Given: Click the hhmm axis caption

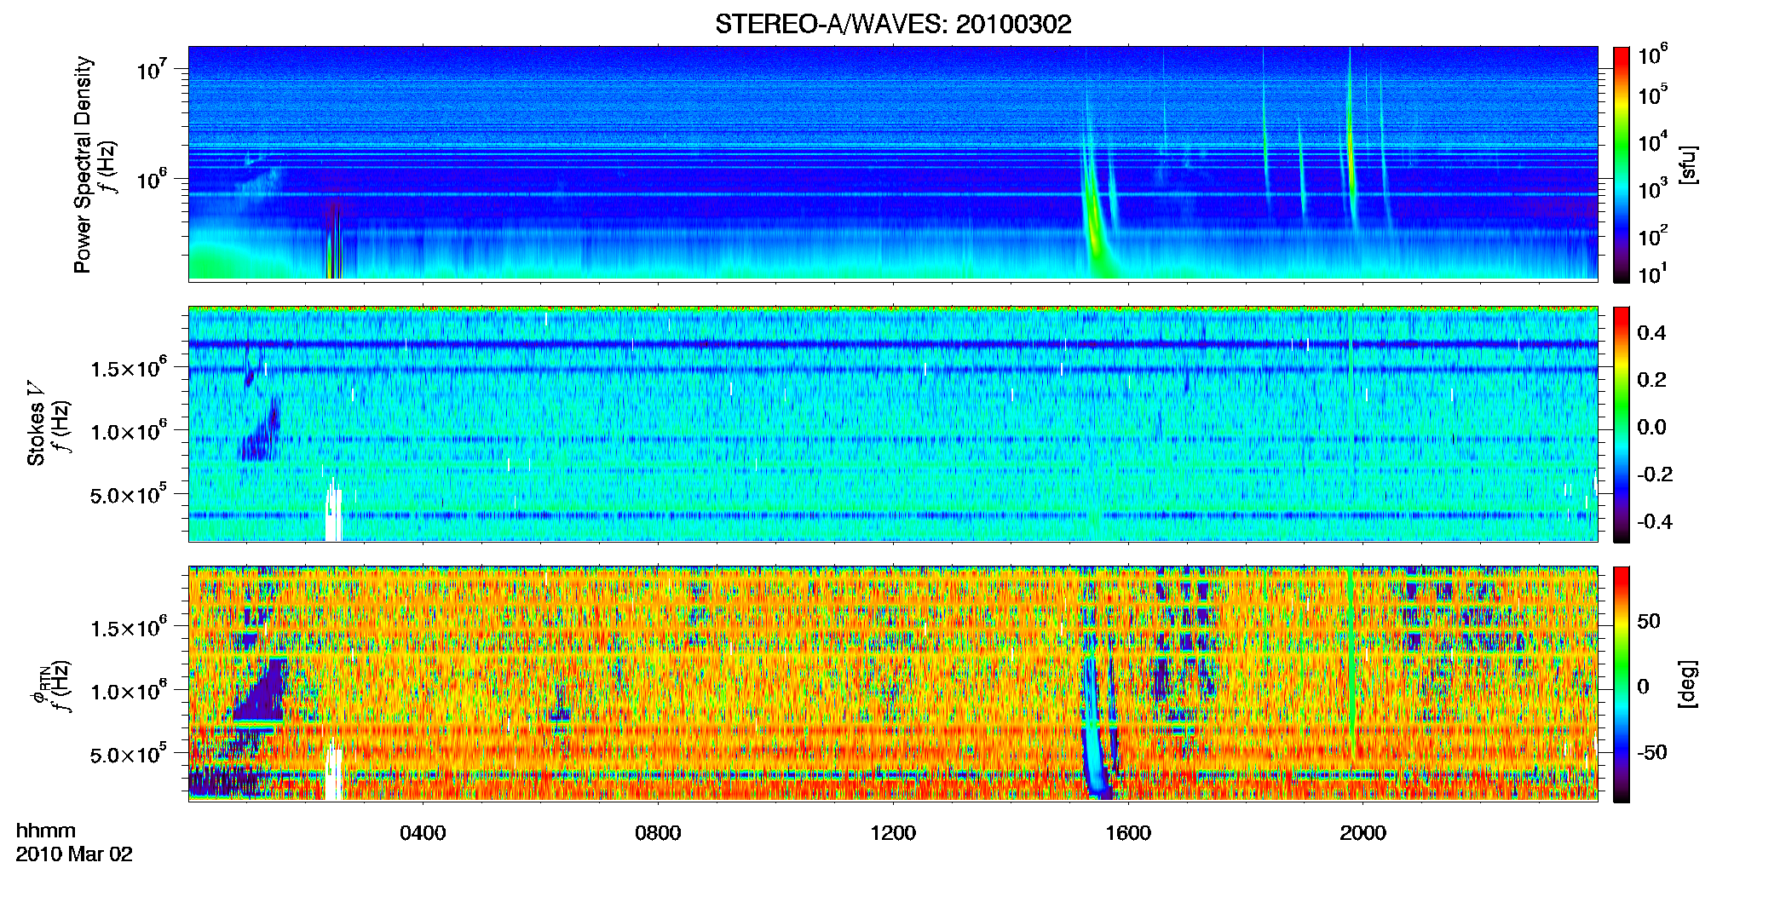Looking at the screenshot, I should coord(45,831).
